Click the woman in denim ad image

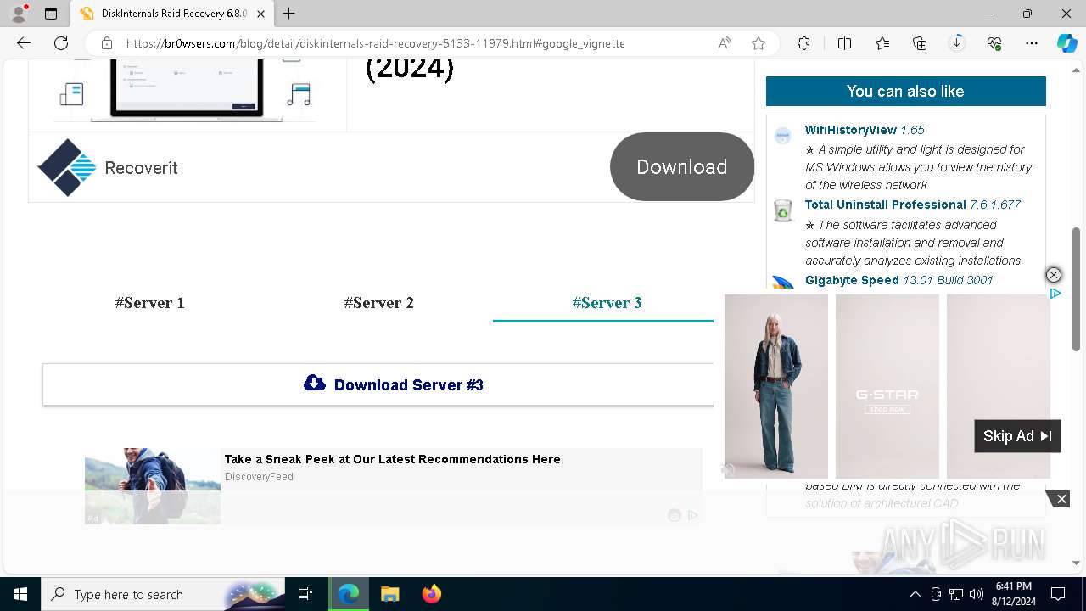coord(775,386)
